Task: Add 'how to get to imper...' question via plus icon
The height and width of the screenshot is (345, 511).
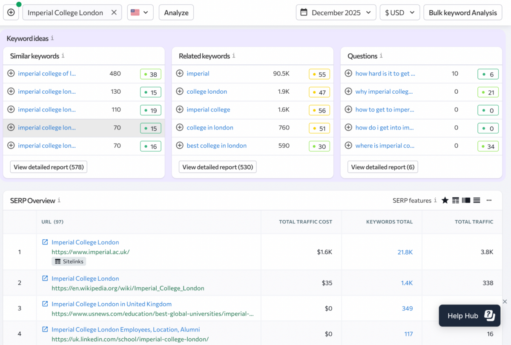Action: coord(348,109)
